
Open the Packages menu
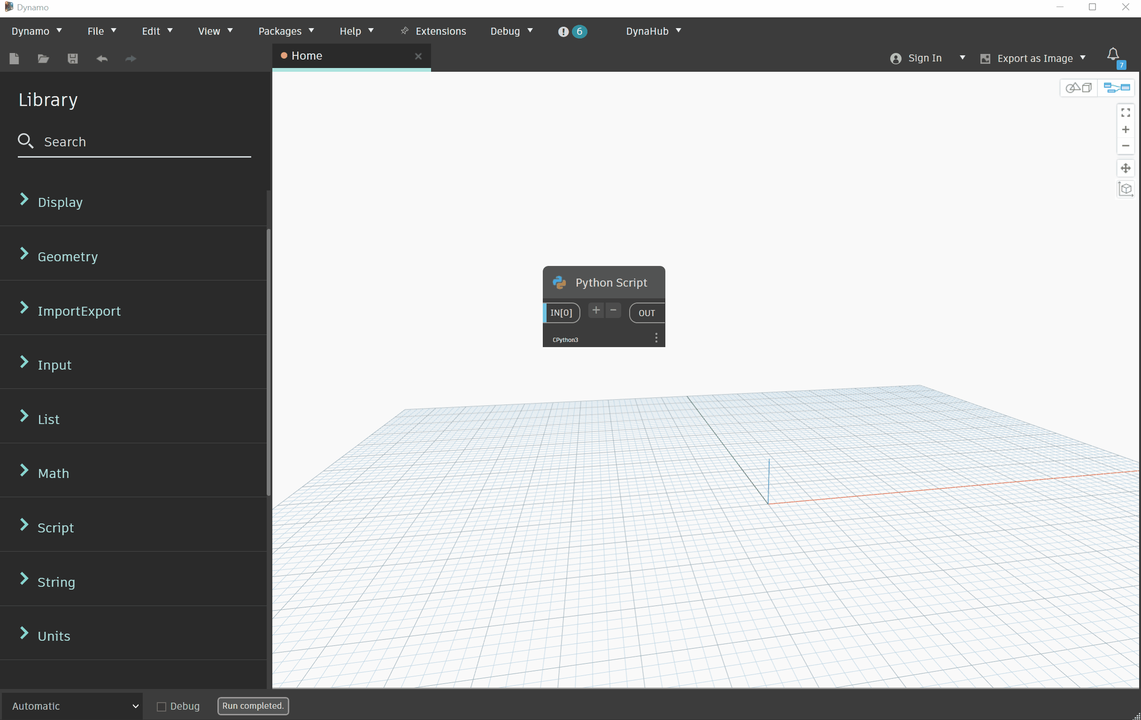coord(286,31)
